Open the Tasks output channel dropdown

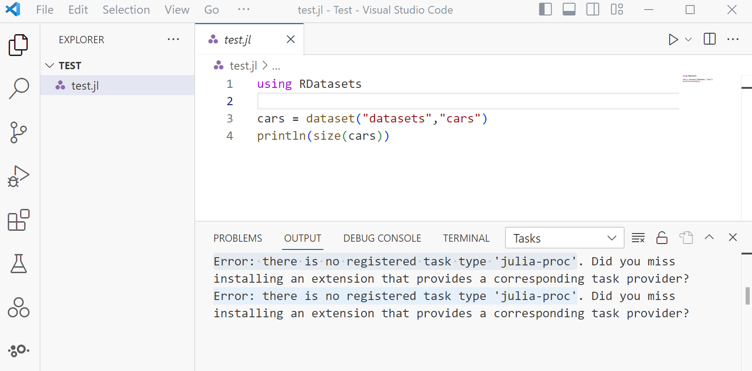pyautogui.click(x=565, y=238)
